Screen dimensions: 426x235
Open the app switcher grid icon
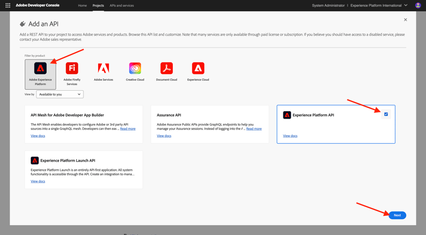8,5
